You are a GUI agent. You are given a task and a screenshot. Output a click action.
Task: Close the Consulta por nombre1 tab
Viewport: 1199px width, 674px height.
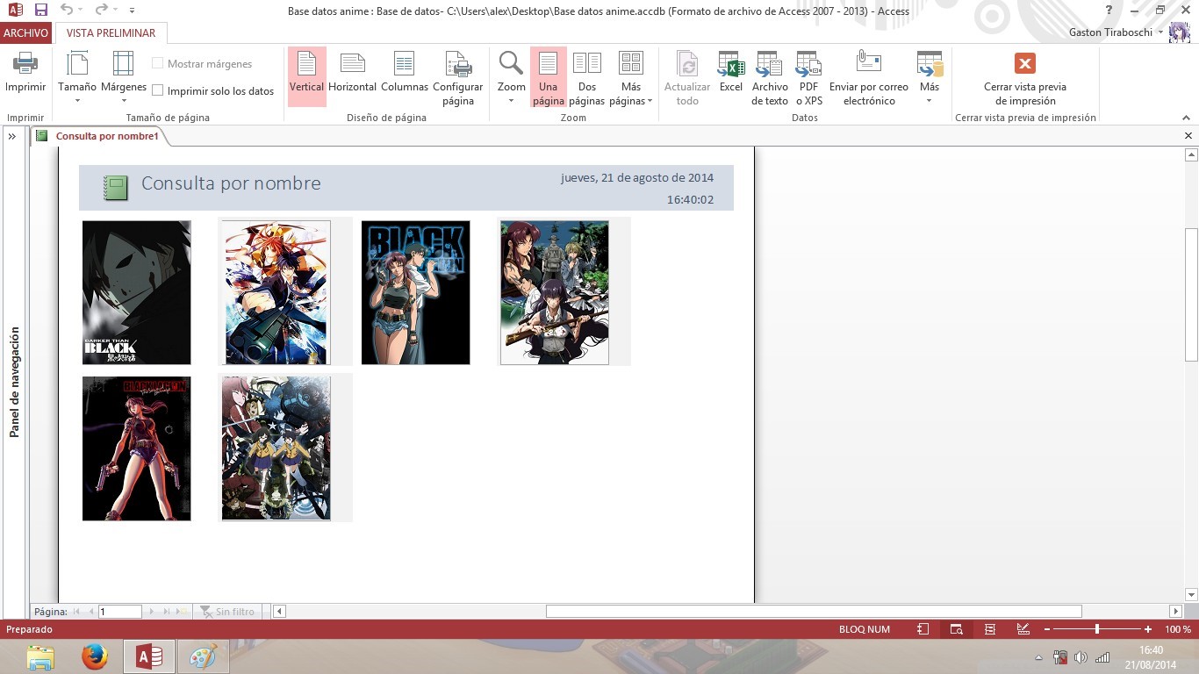point(1188,136)
